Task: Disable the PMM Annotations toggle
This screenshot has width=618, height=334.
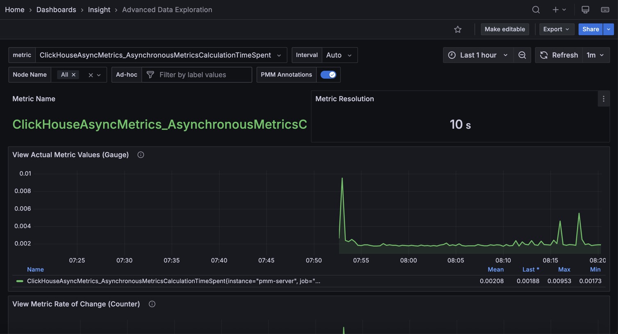Action: [329, 74]
